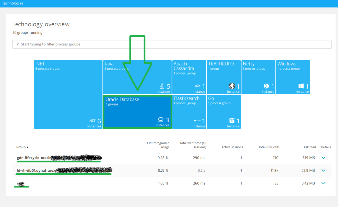Image resolution: width=338 pixels, height=207 pixels.
Task: Click the .NET logo icon
Action: pos(92,121)
